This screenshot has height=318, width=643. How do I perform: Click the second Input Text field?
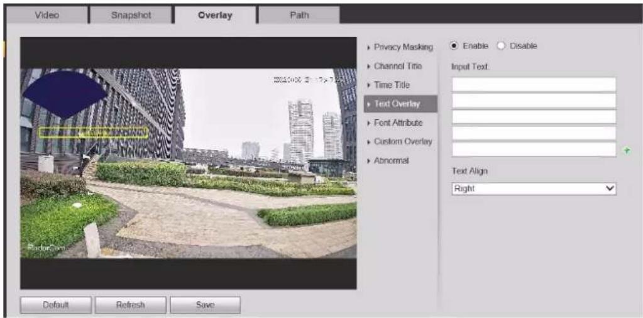(534, 101)
